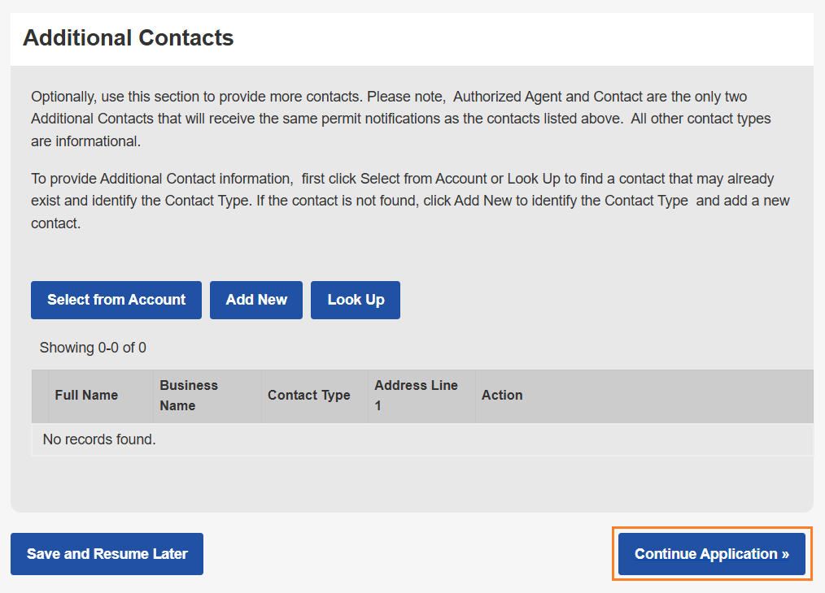Click the Address Line 1 column header
This screenshot has width=825, height=593.
tap(416, 396)
